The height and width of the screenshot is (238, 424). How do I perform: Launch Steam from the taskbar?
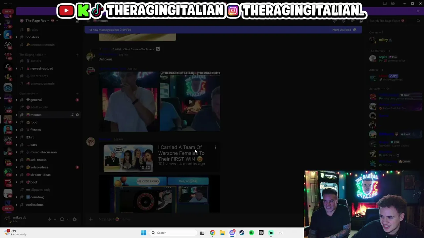(242, 233)
